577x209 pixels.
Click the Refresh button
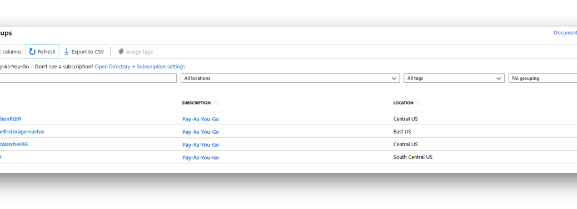pyautogui.click(x=42, y=52)
